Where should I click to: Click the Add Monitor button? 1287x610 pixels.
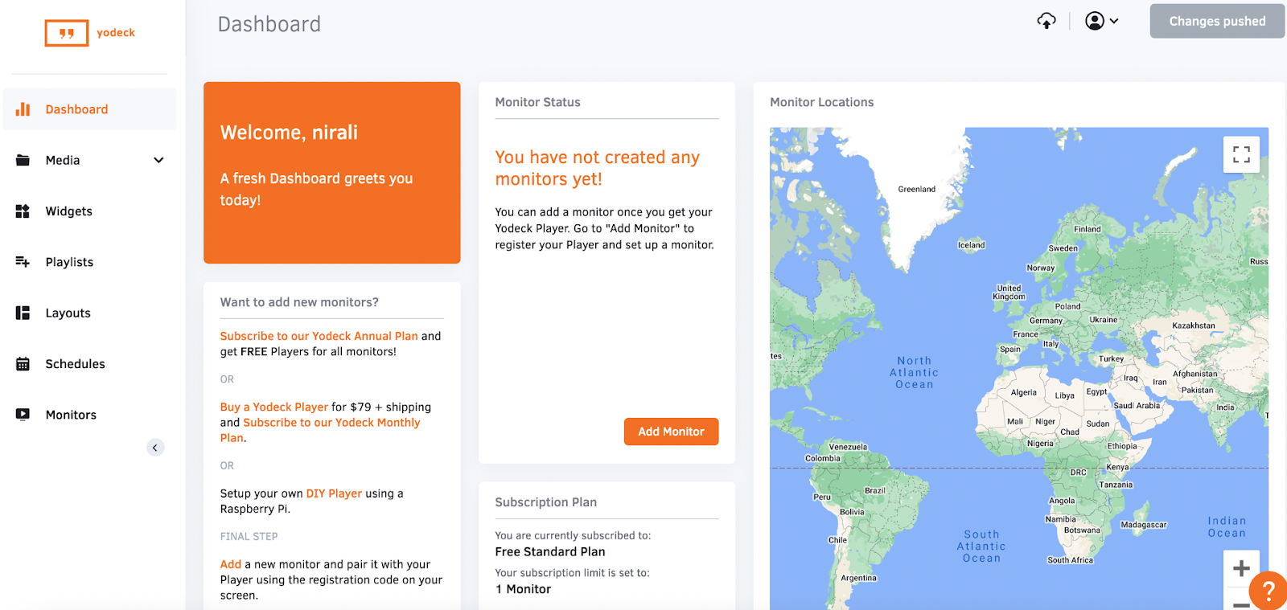(x=671, y=432)
